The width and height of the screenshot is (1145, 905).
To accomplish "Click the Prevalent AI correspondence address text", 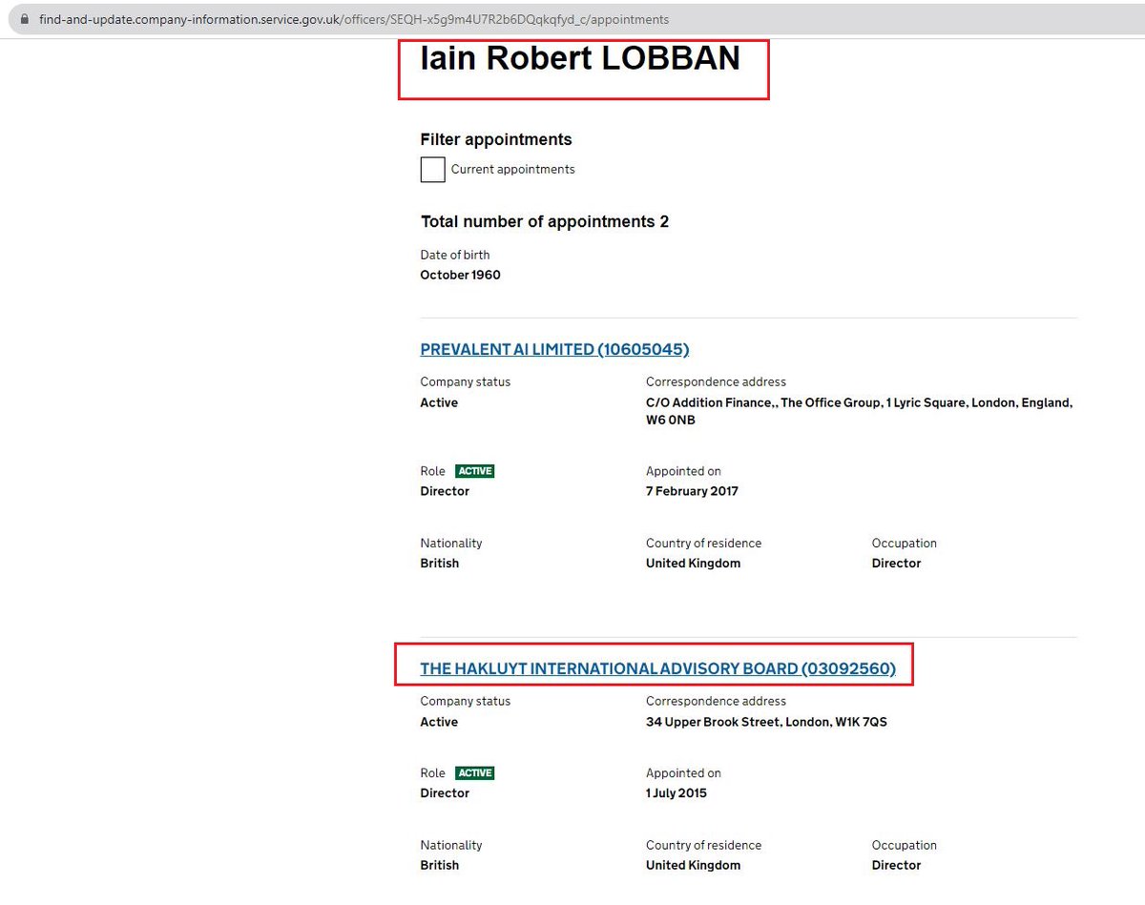I will click(859, 411).
